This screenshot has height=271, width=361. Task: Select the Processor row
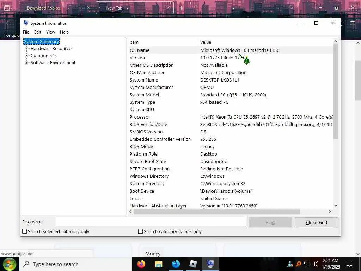click(230, 117)
